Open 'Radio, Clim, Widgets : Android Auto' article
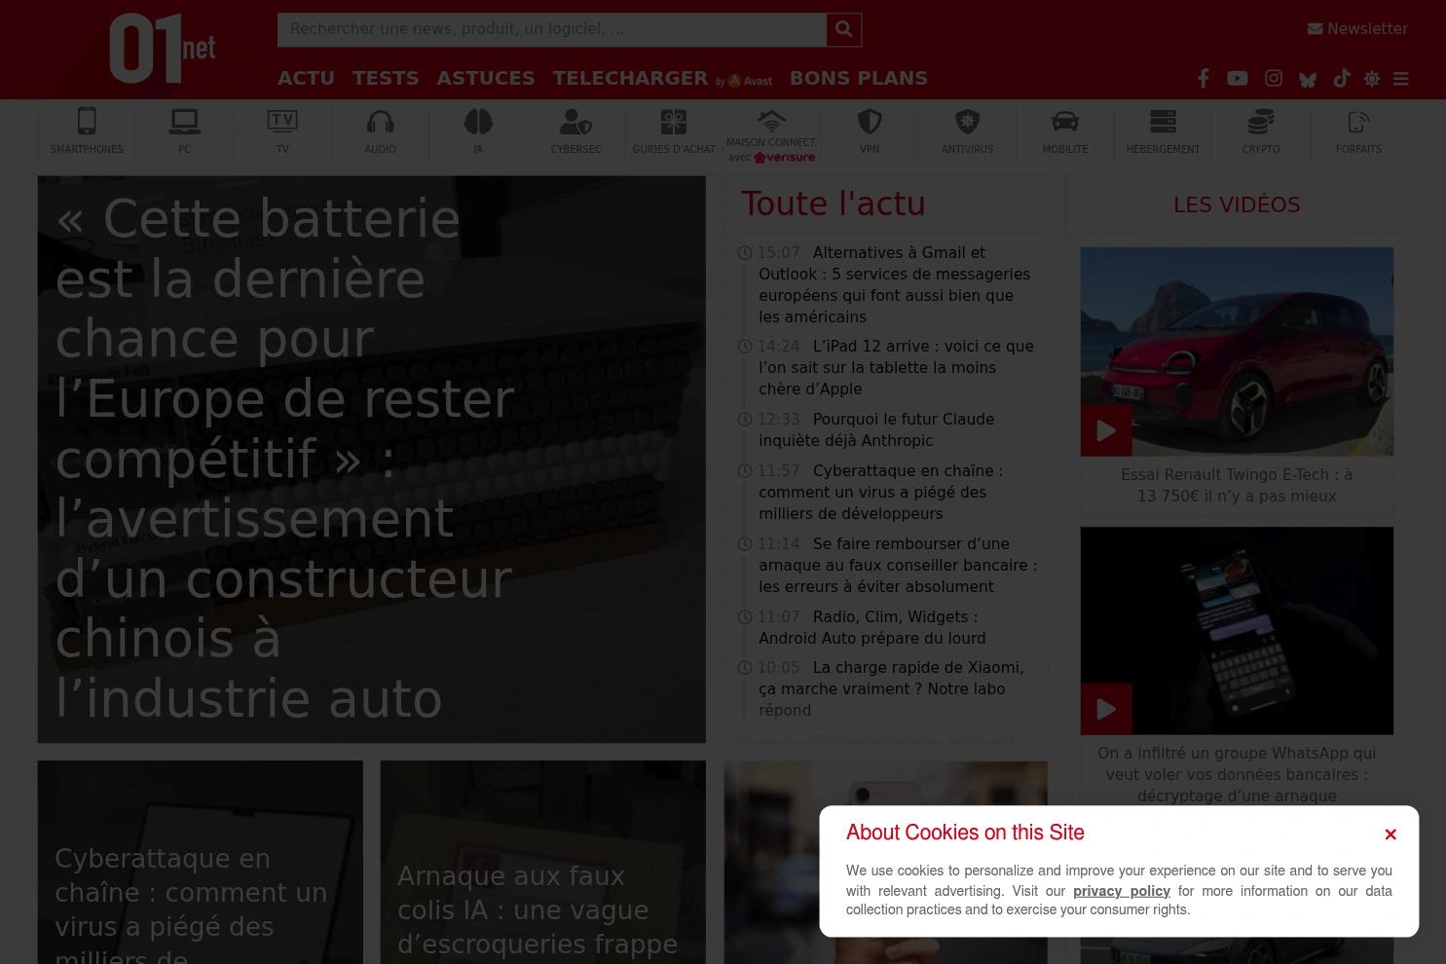 [871, 627]
